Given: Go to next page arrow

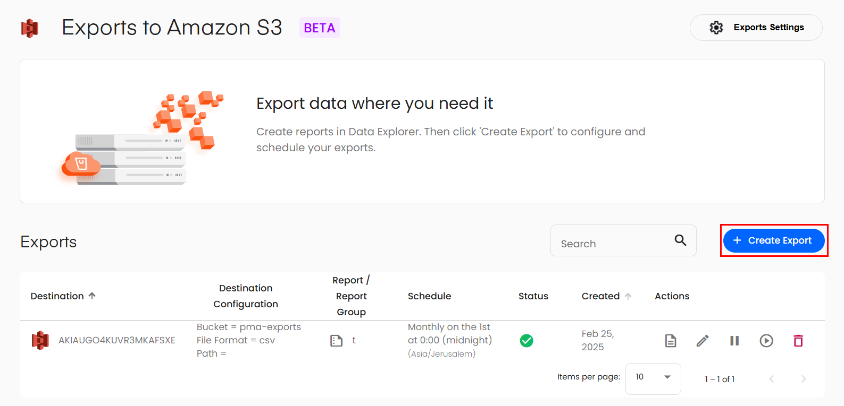Looking at the screenshot, I should pyautogui.click(x=803, y=379).
